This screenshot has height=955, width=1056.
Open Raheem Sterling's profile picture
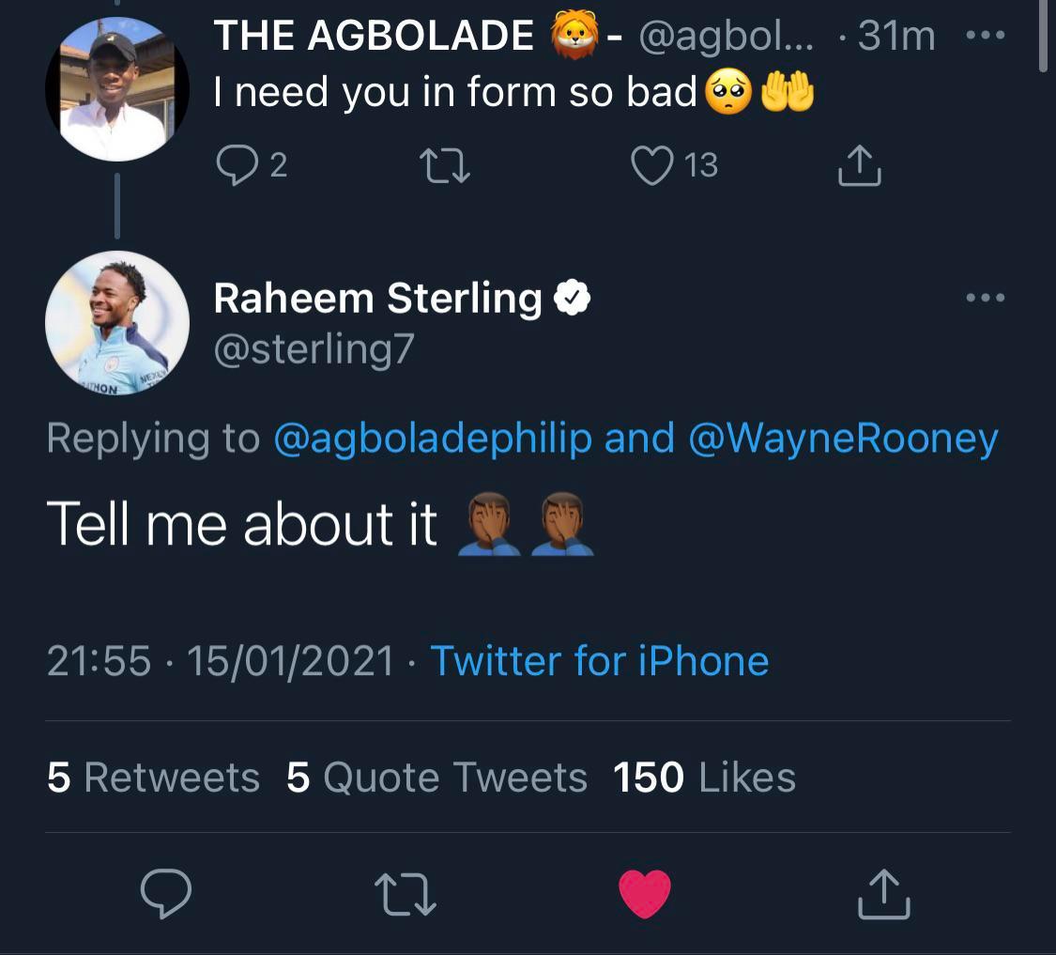[x=116, y=323]
